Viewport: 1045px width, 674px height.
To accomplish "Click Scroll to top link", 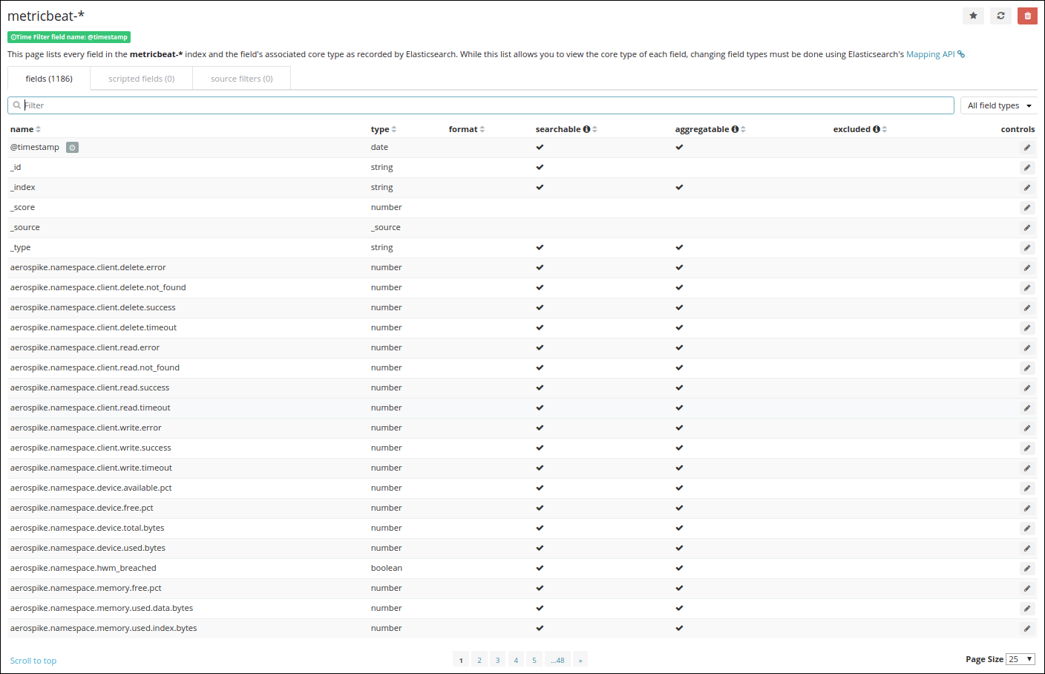I will [x=33, y=661].
